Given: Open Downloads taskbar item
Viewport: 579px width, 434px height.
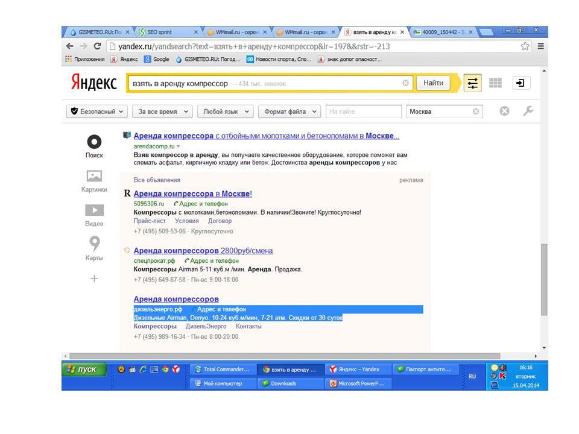Looking at the screenshot, I should click(291, 383).
